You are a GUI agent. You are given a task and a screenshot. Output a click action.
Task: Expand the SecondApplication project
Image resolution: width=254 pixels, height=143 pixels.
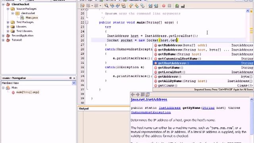point(3,35)
